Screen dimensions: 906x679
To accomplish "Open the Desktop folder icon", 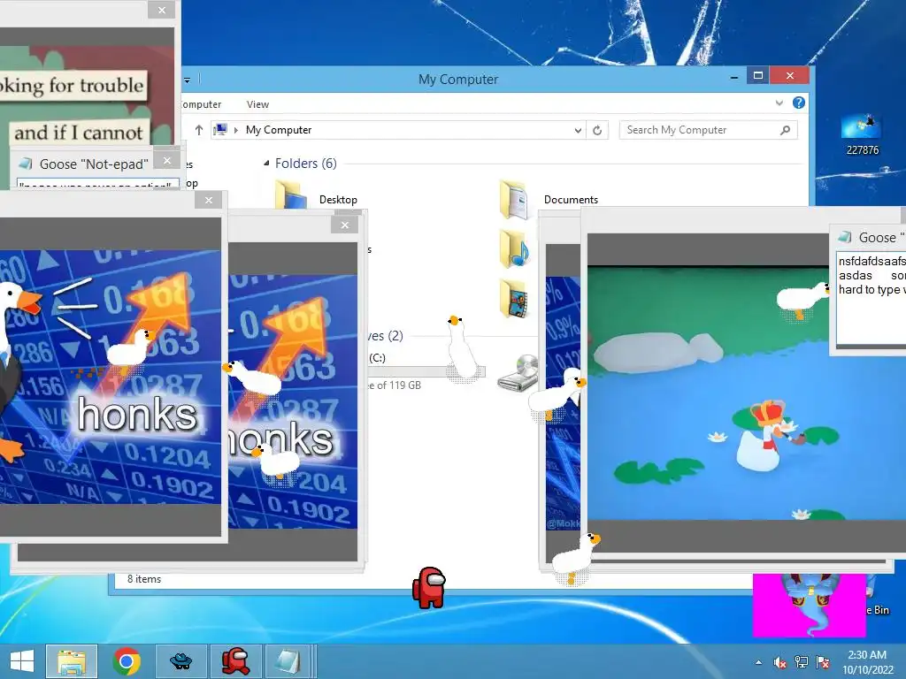I will coord(291,195).
